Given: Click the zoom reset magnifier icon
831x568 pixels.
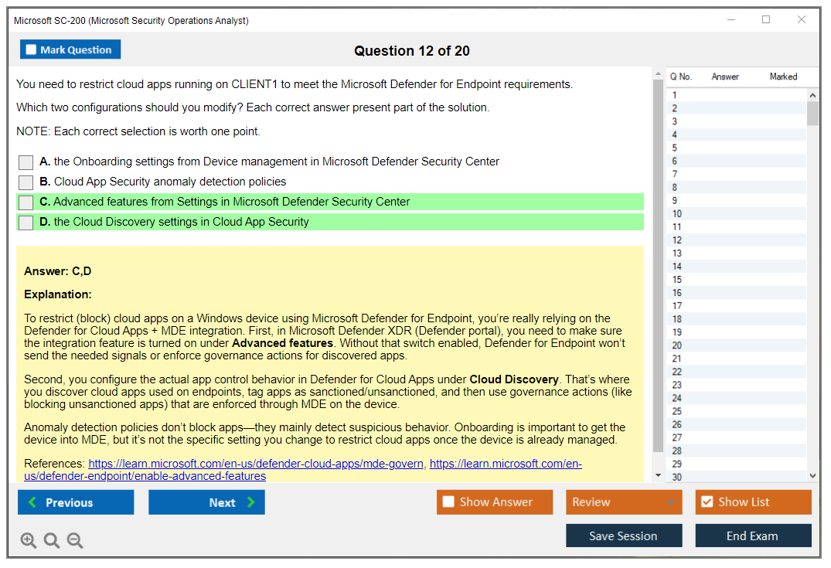Looking at the screenshot, I should tap(52, 541).
